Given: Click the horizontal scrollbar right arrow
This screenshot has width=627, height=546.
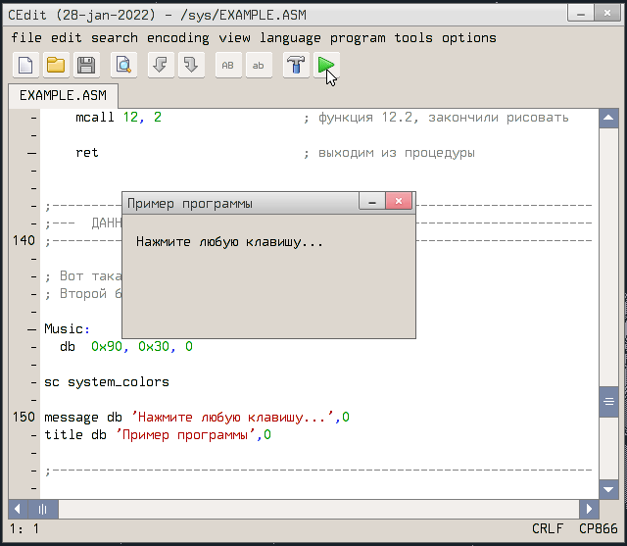Looking at the screenshot, I should [x=589, y=510].
